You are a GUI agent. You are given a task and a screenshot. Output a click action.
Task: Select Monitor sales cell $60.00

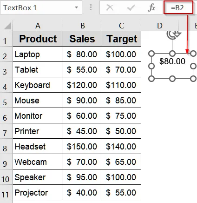[83, 115]
